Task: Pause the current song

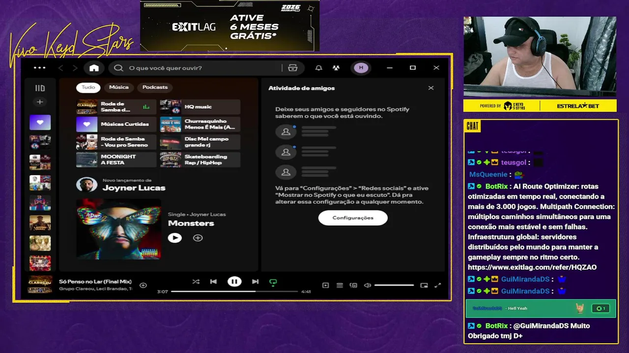Action: tap(234, 281)
